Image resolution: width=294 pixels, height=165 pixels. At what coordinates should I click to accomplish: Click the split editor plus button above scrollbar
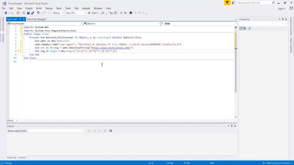[236, 27]
